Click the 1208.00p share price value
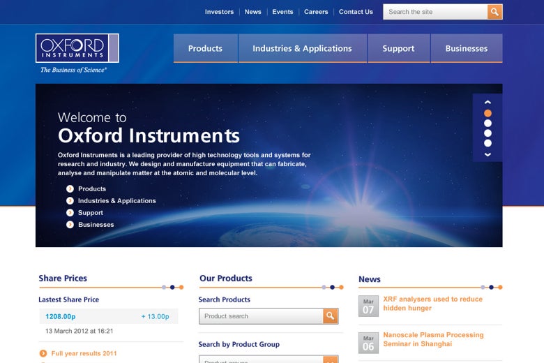This screenshot has width=544, height=363. coord(61,316)
